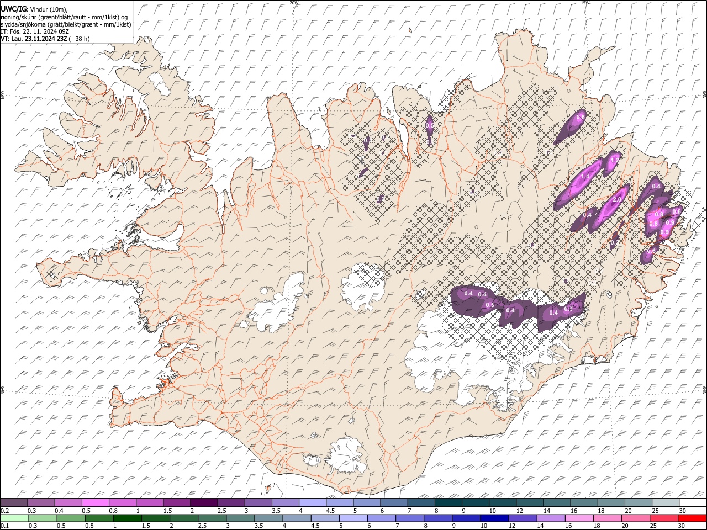Click the 'IT: Fös. 22. 11. 2024 09Z' line
This screenshot has width=707, height=530.
(x=35, y=31)
